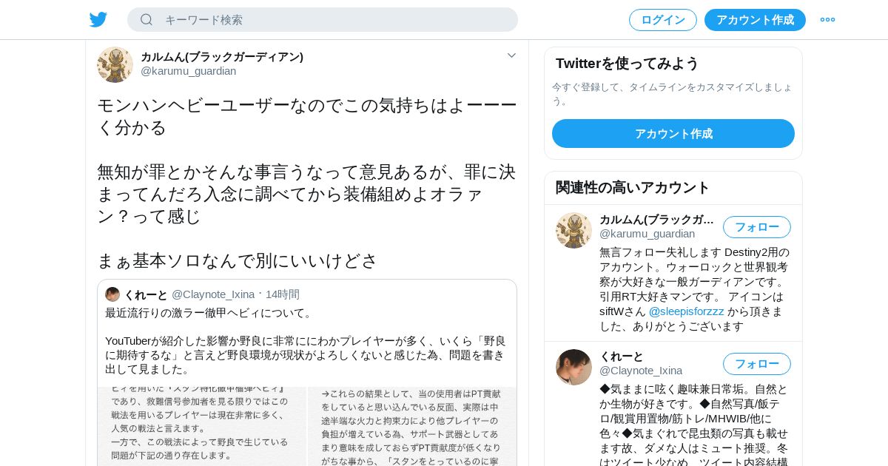
Task: Click the top bar アカウント作成 button
Action: point(755,20)
